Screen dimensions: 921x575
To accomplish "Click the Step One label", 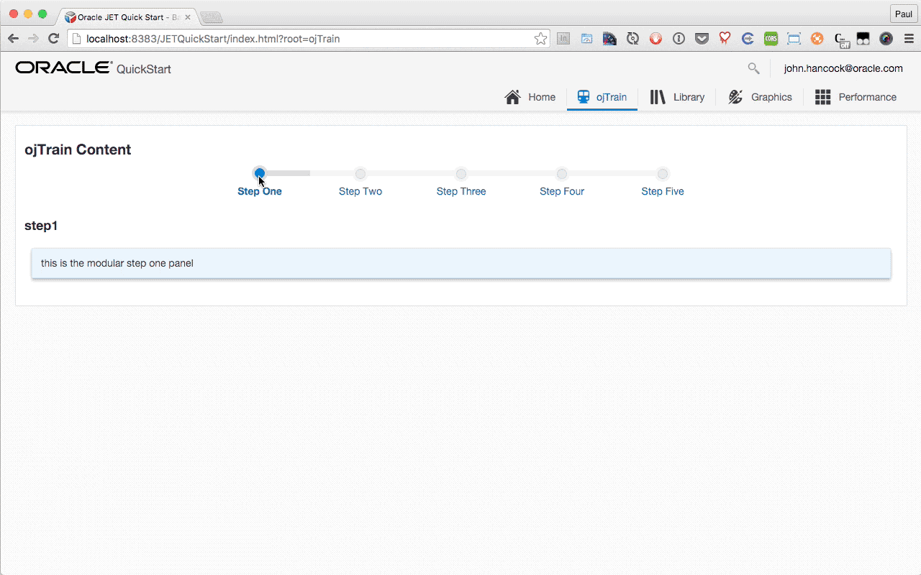I will (260, 191).
